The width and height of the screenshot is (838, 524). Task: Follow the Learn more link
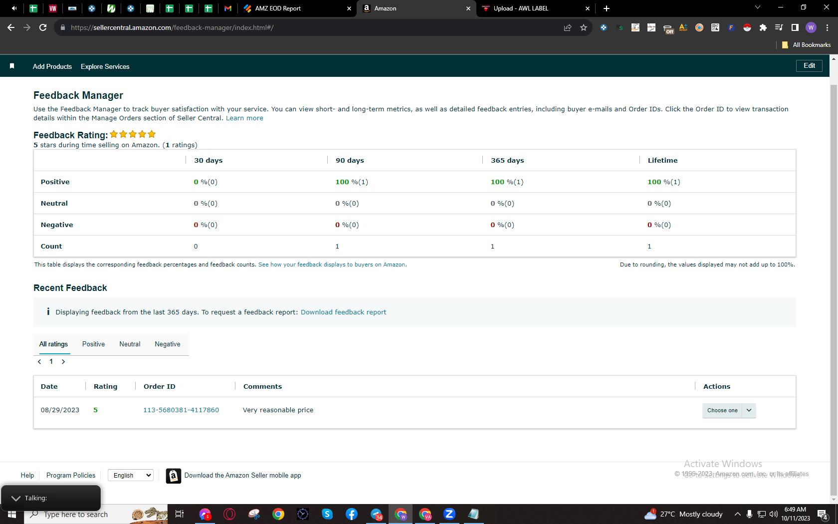click(x=244, y=118)
